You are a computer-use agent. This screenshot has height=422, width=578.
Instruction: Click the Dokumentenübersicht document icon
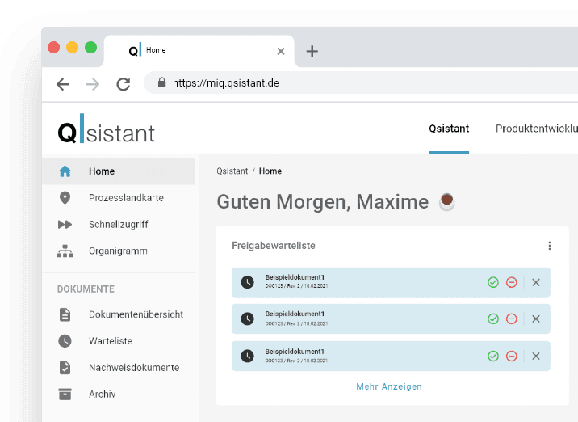(65, 314)
